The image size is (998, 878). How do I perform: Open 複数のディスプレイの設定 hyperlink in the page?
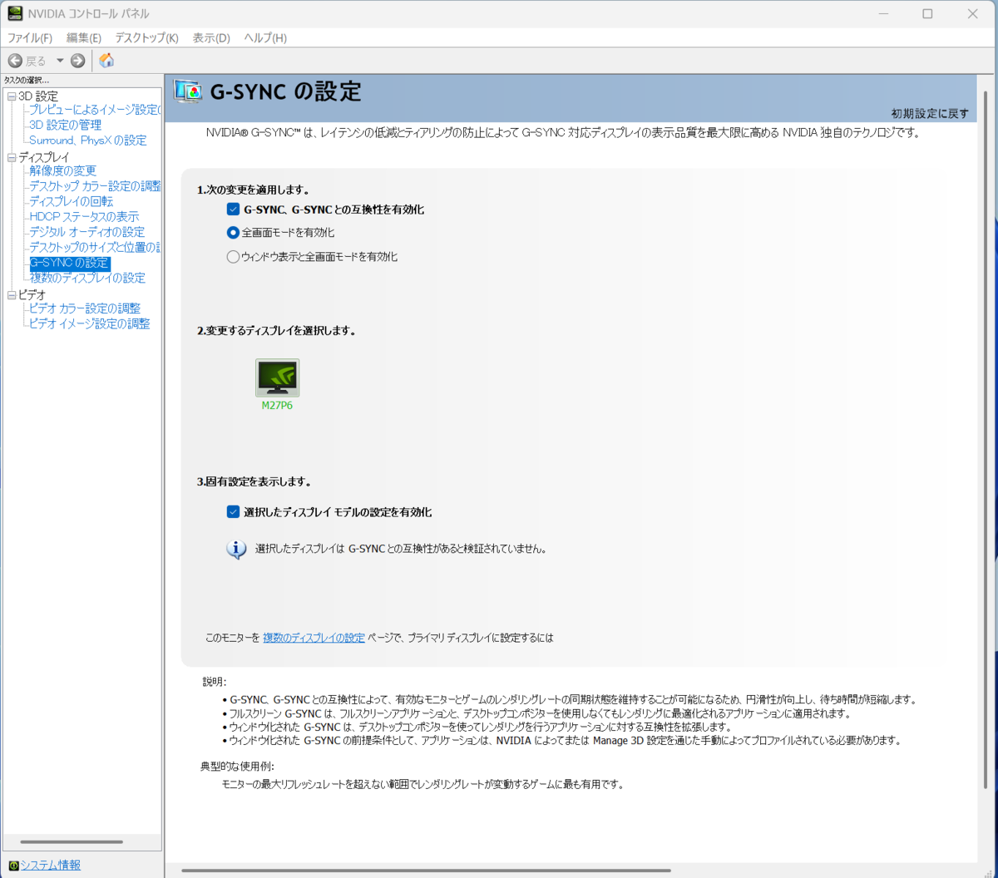pos(314,638)
